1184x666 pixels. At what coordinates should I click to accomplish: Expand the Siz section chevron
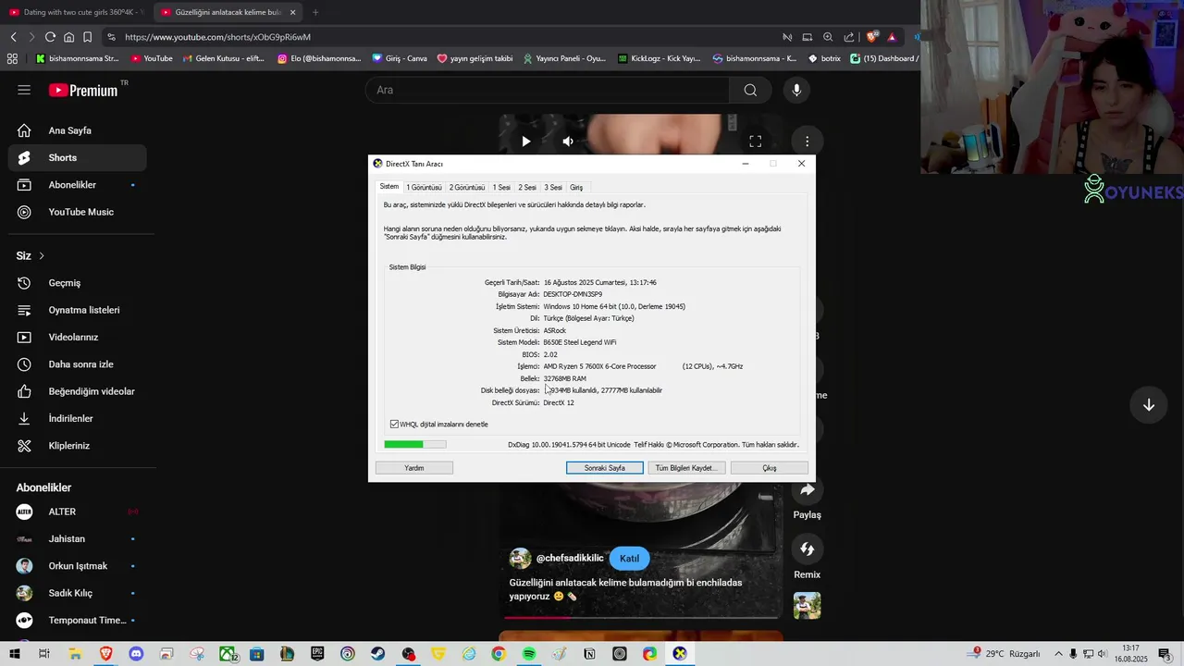click(41, 255)
